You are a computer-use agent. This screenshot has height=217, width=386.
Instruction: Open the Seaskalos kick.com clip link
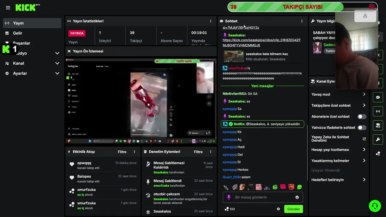262,42
